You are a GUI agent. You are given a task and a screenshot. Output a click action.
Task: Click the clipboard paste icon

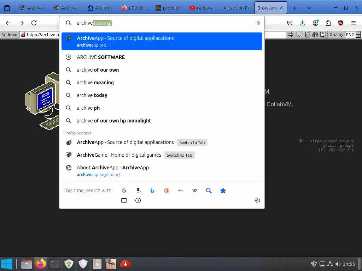coord(323,35)
